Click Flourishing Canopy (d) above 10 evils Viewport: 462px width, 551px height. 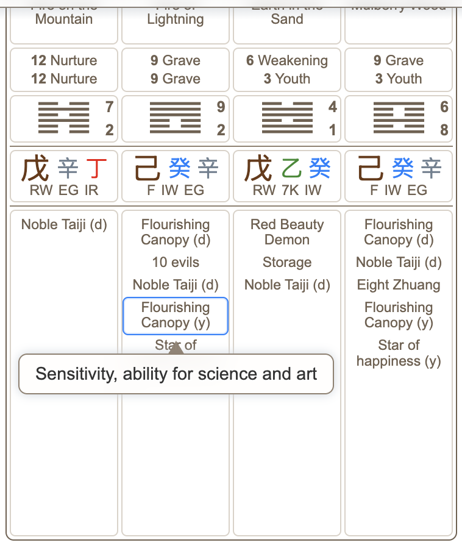pyautogui.click(x=176, y=232)
